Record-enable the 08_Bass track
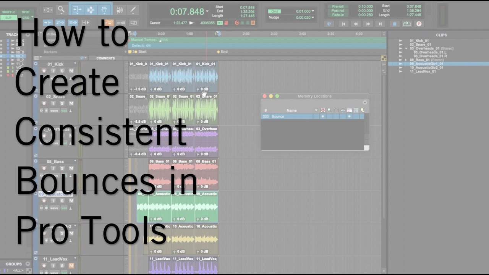This screenshot has width=489, height=275. (44, 168)
